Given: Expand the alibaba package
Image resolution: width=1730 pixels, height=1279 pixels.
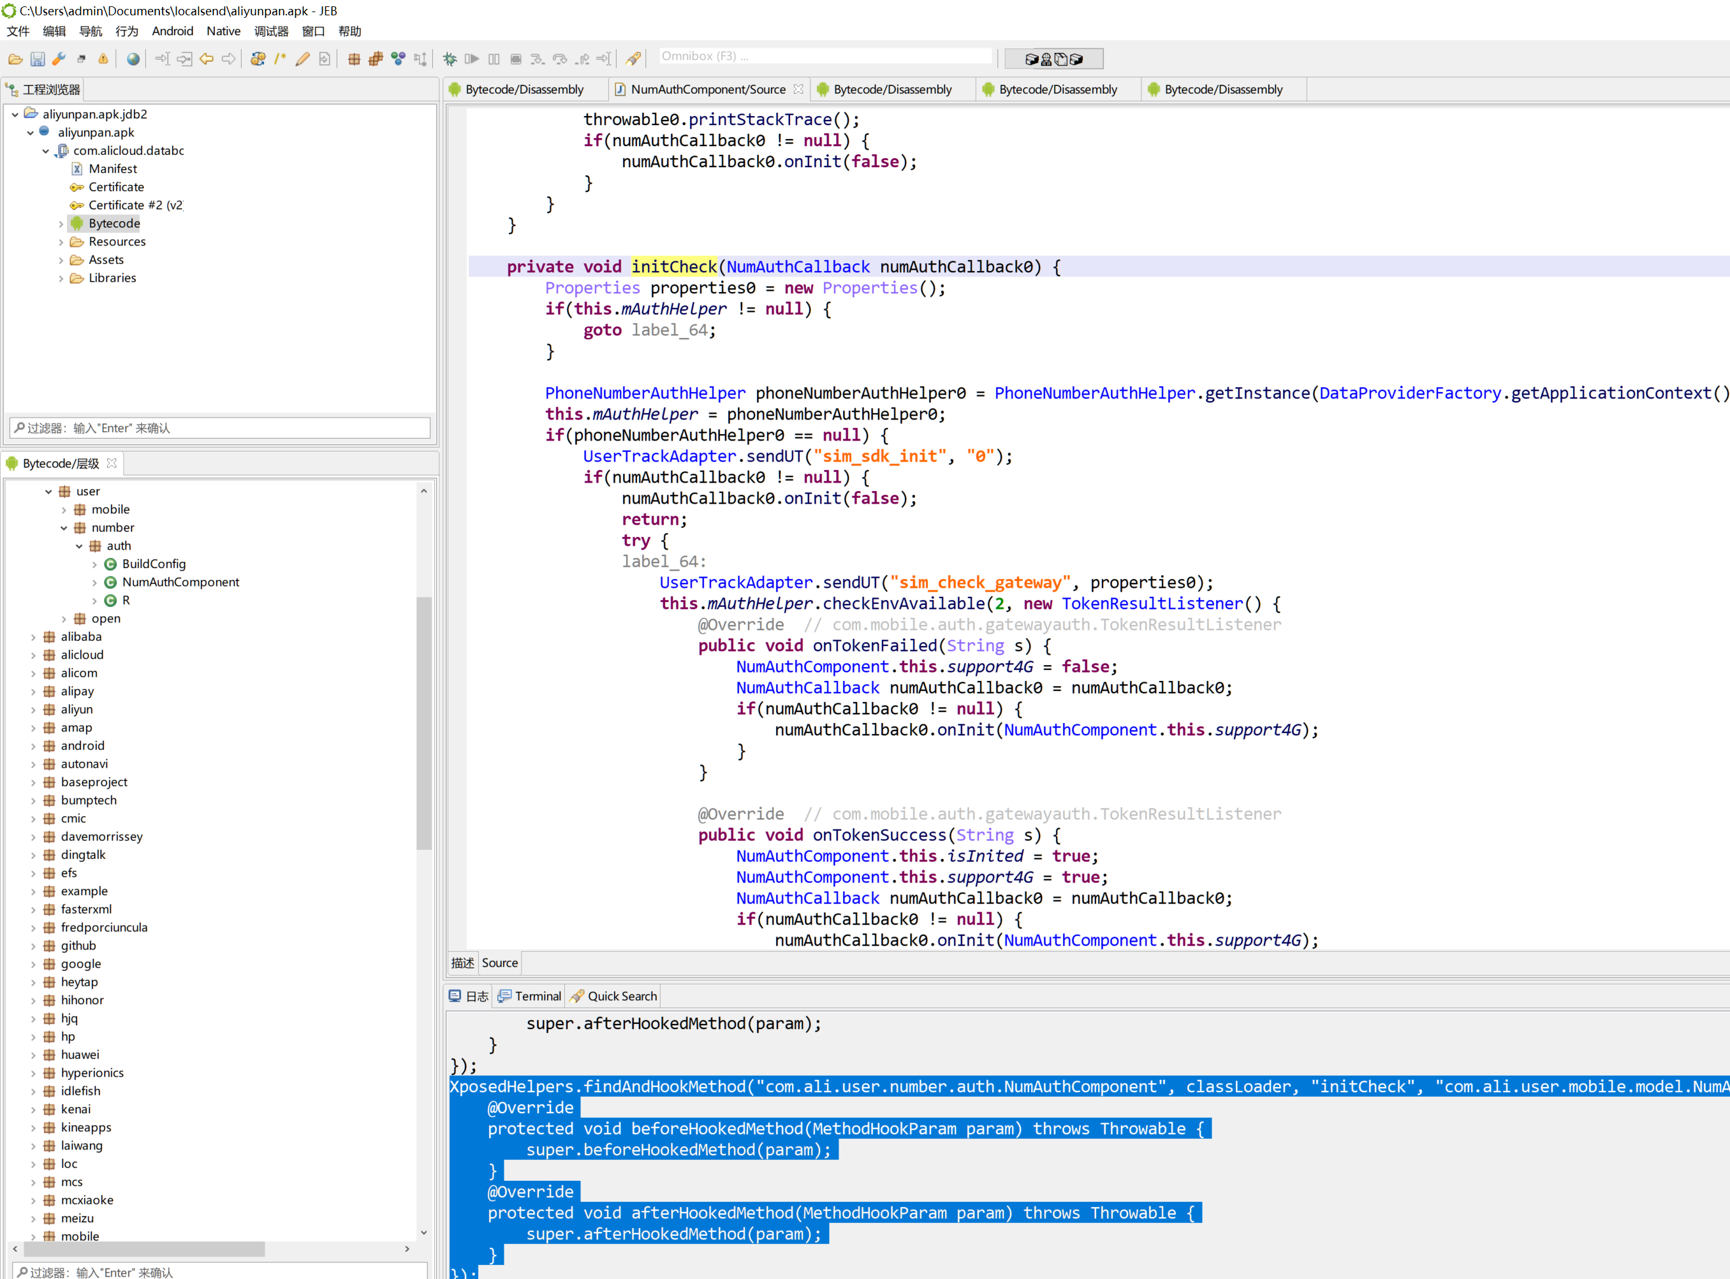Looking at the screenshot, I should (33, 637).
